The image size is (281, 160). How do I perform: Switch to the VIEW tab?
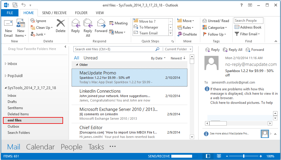pyautogui.click(x=100, y=13)
